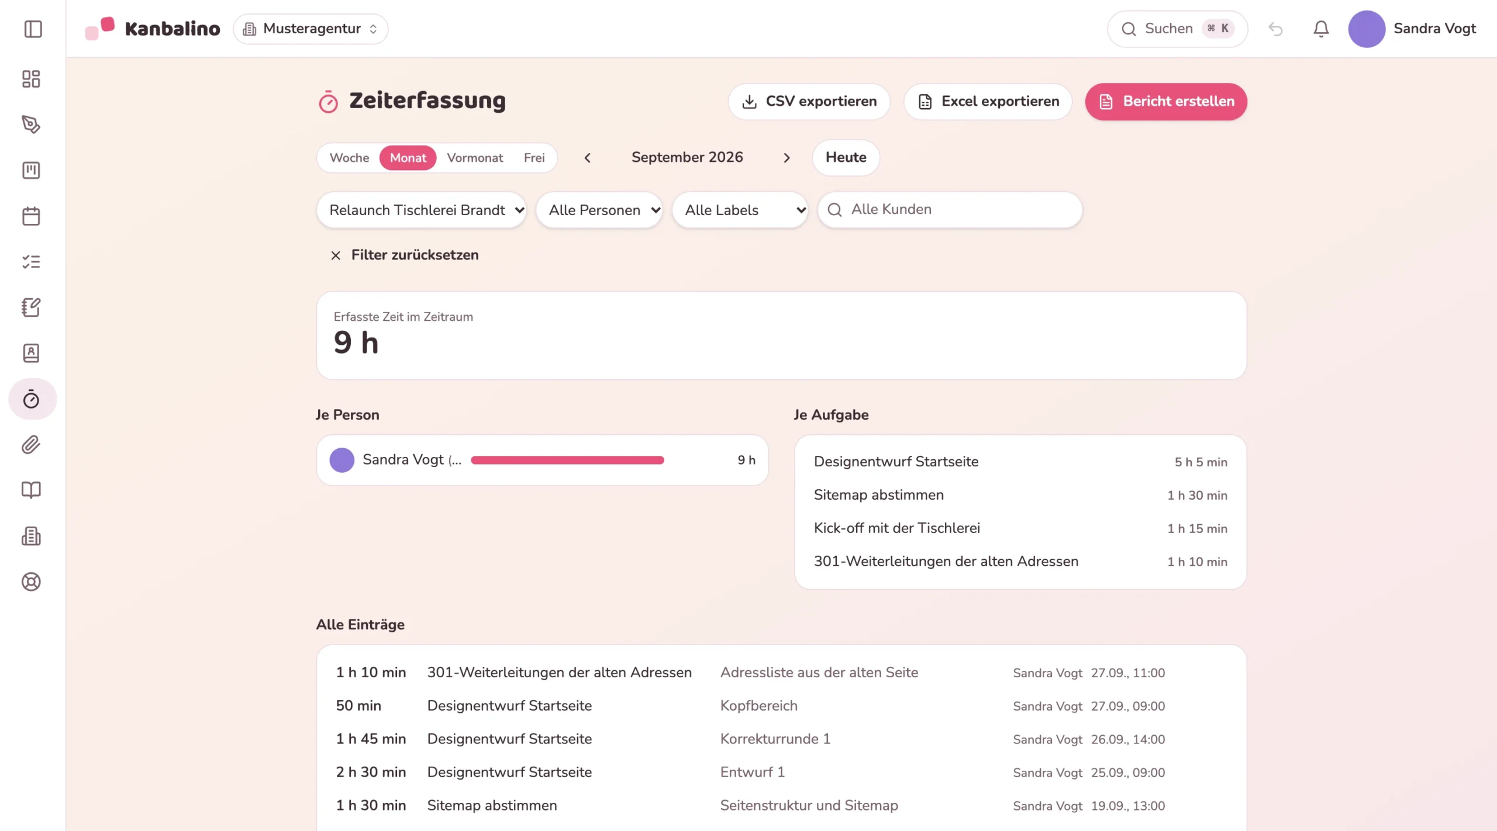Select the Frei period tab
This screenshot has width=1497, height=831.
coord(534,158)
